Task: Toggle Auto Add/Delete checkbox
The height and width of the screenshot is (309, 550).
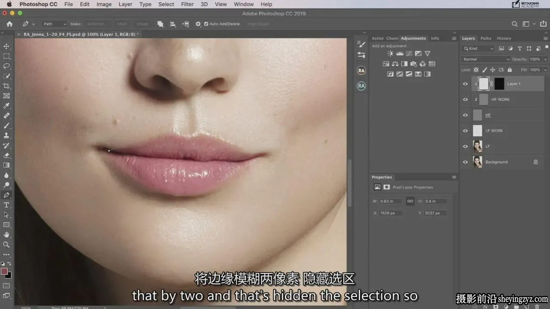Action: point(206,24)
